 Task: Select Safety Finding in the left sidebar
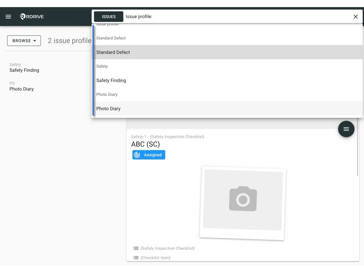coord(24,70)
